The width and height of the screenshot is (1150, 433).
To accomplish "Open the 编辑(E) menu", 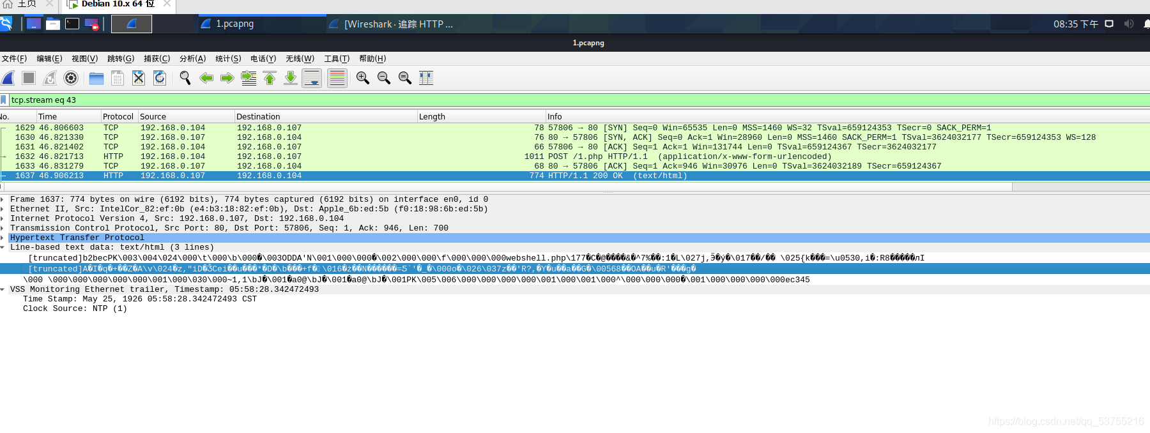I will click(49, 59).
